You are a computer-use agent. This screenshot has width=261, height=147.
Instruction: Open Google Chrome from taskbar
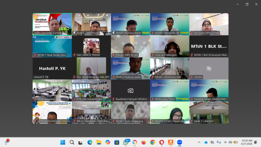tap(152, 143)
